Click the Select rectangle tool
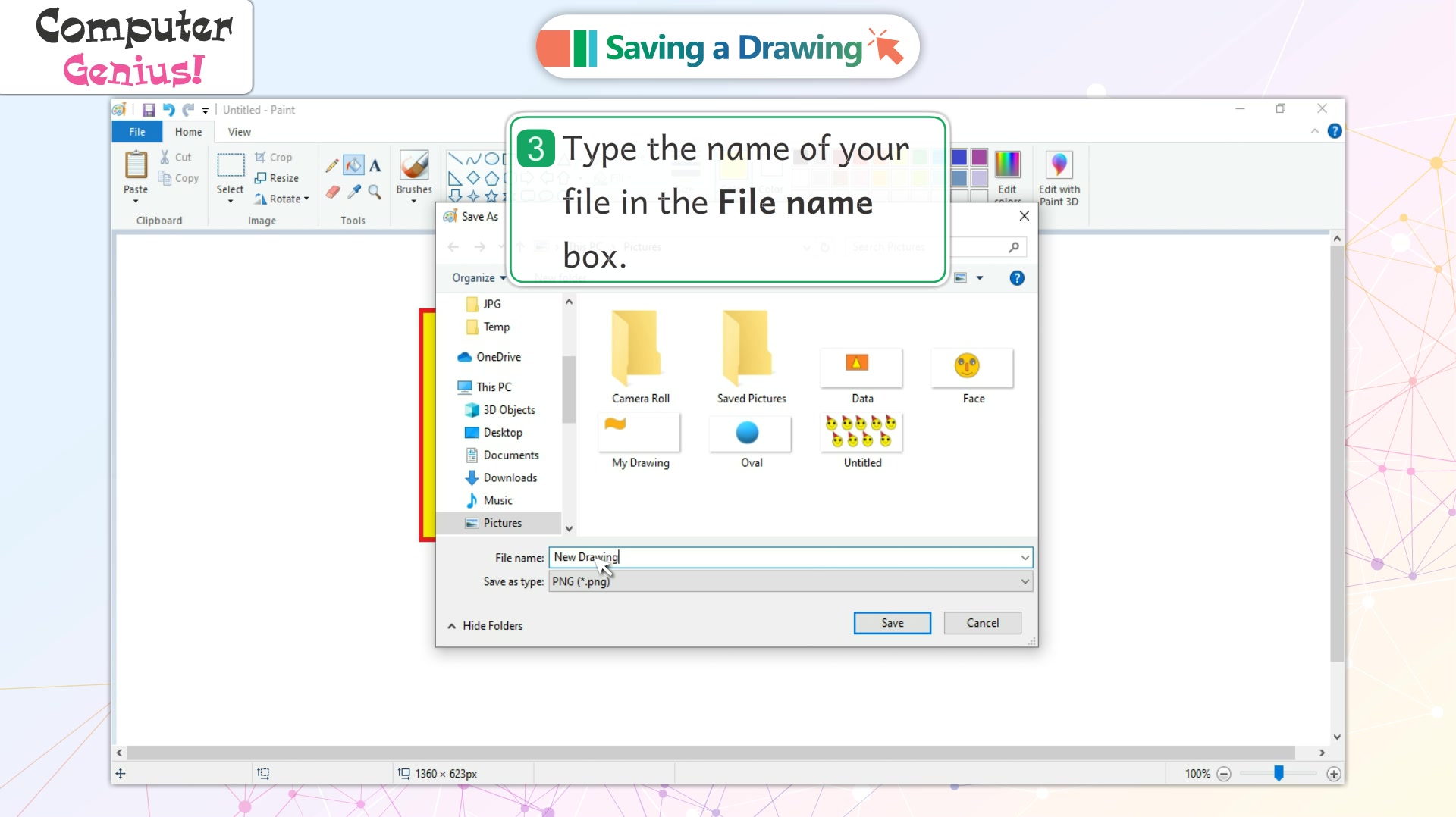The width and height of the screenshot is (1456, 817). click(x=231, y=164)
